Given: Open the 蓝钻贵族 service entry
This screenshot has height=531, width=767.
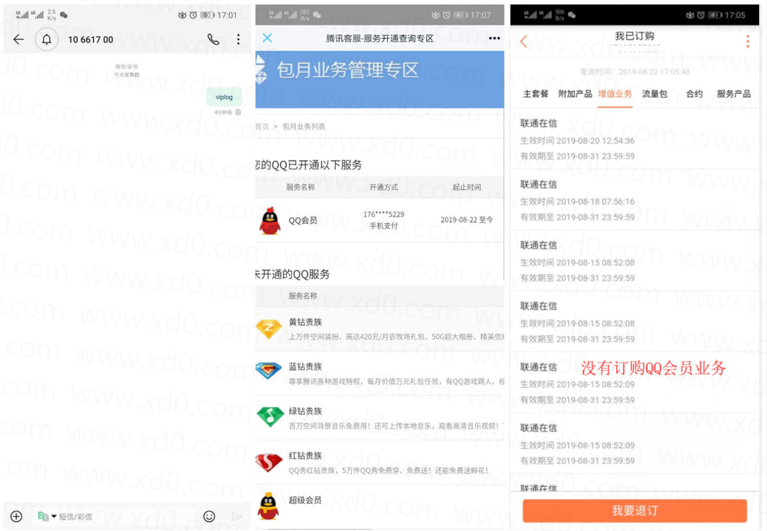Looking at the screenshot, I should (x=379, y=373).
